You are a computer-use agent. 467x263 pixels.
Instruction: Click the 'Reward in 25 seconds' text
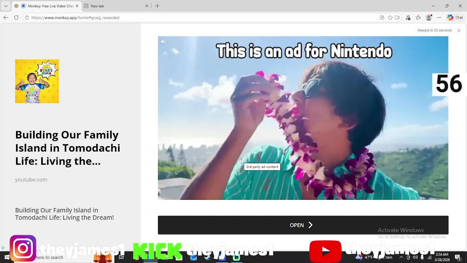pyautogui.click(x=435, y=30)
